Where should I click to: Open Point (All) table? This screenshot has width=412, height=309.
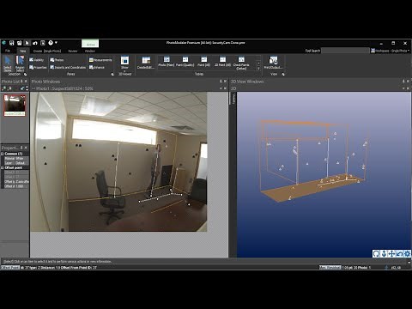pos(203,62)
